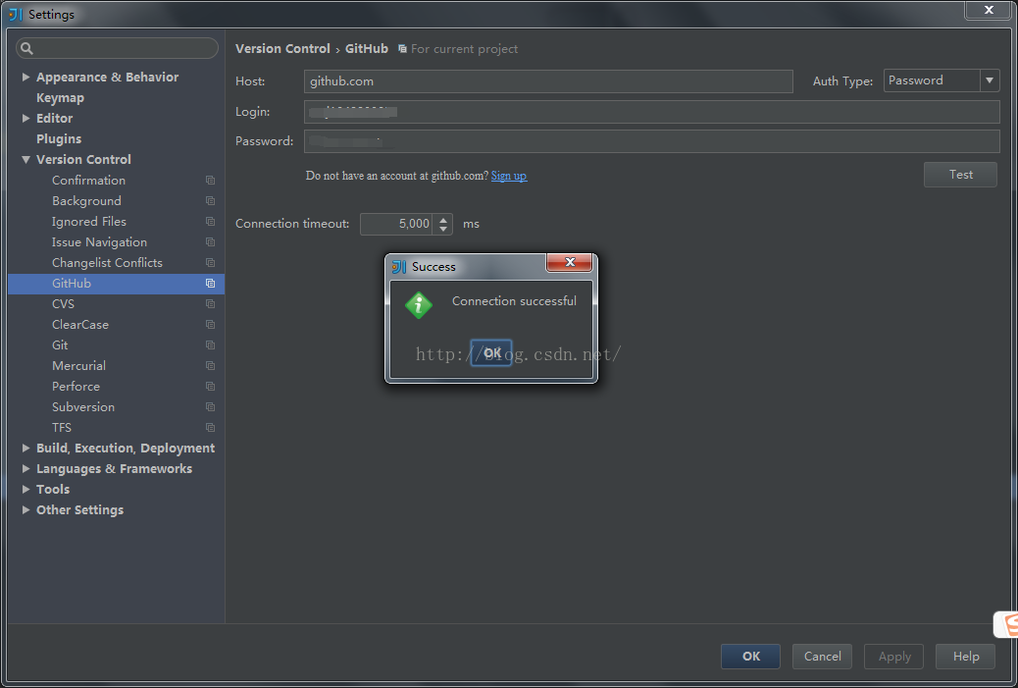Click the IntelliJ logo in Success dialog title
1018x688 pixels.
pos(399,266)
